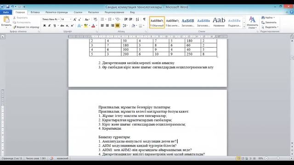Image resolution: width=294 pixels, height=165 pixels.
Task: Undo the last action via the title bar arrow
Action: pos(12,7)
